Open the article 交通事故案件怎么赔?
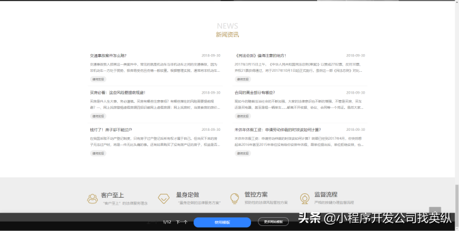The width and height of the screenshot is (459, 231). tap(108, 55)
